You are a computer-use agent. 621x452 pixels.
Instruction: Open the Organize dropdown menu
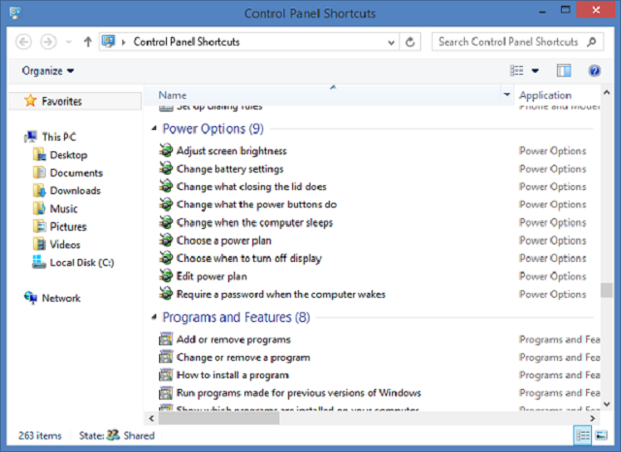click(48, 71)
